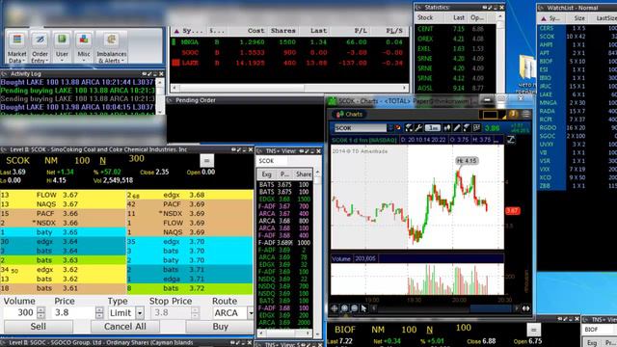Click the right arrow on chart time scrollbar
This screenshot has width=617, height=347.
(x=516, y=308)
